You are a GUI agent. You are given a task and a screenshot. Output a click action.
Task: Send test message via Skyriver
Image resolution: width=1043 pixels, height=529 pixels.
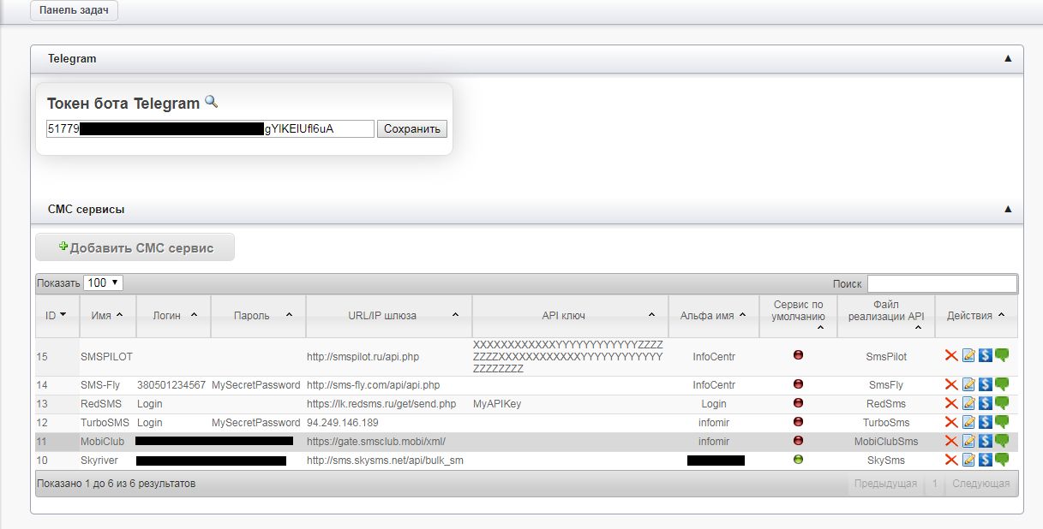tap(1001, 460)
